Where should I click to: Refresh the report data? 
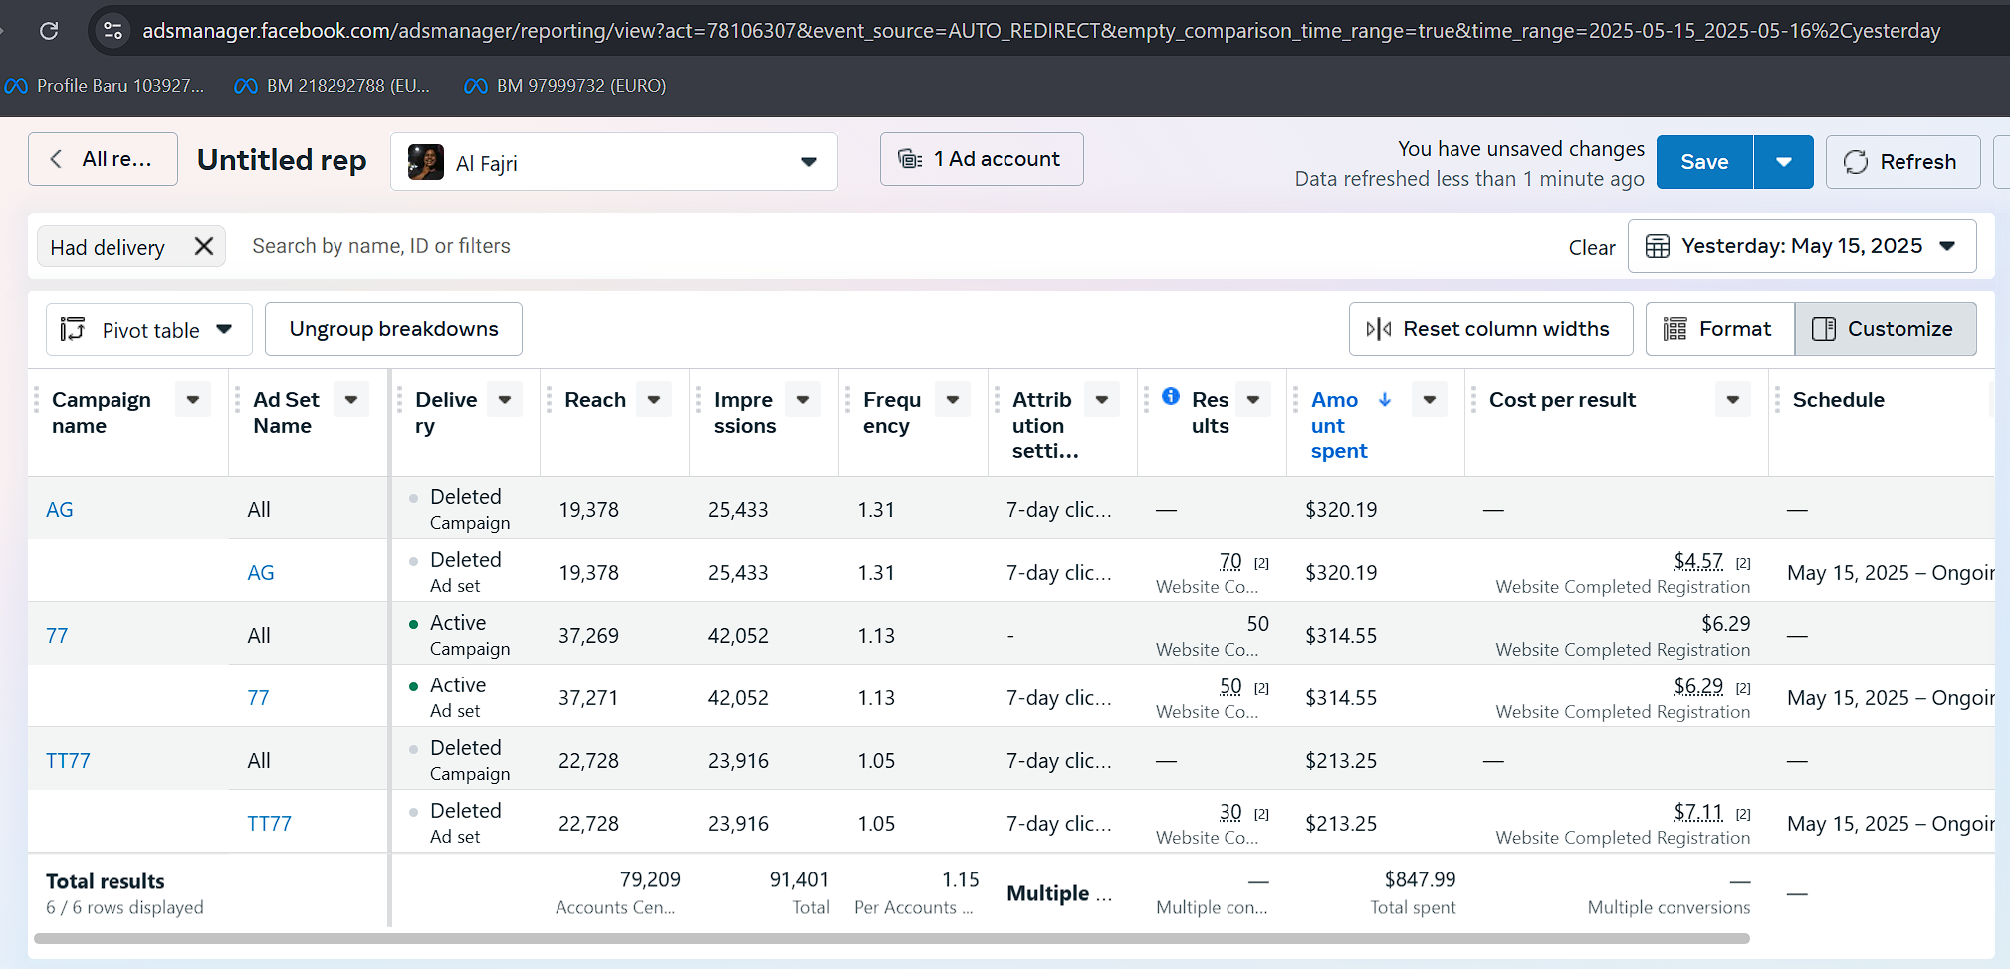click(x=1901, y=162)
